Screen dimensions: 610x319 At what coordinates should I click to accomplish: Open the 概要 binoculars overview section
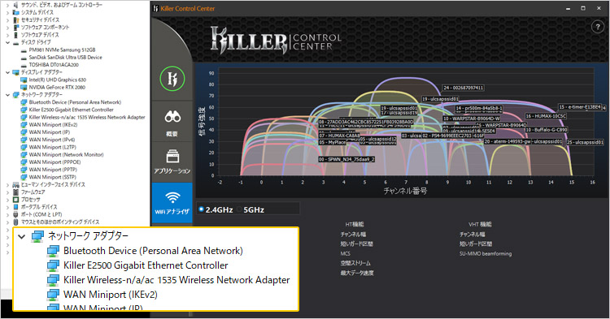[x=172, y=123]
